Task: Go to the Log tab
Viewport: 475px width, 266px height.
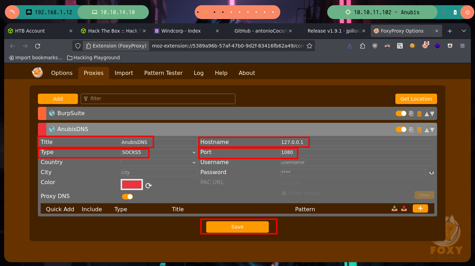Action: point(199,73)
